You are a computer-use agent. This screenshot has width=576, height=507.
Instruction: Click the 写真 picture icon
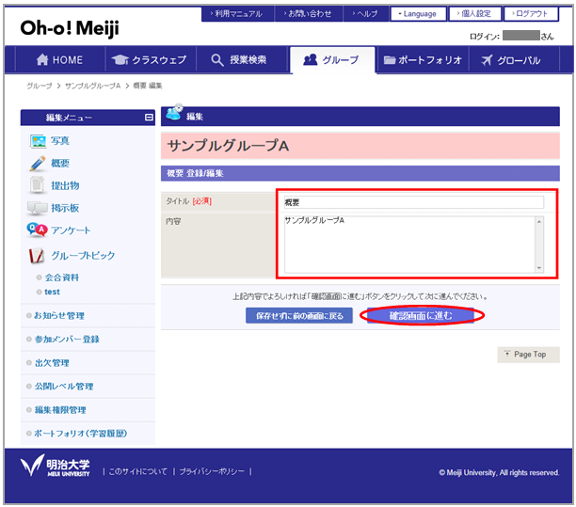(x=38, y=141)
